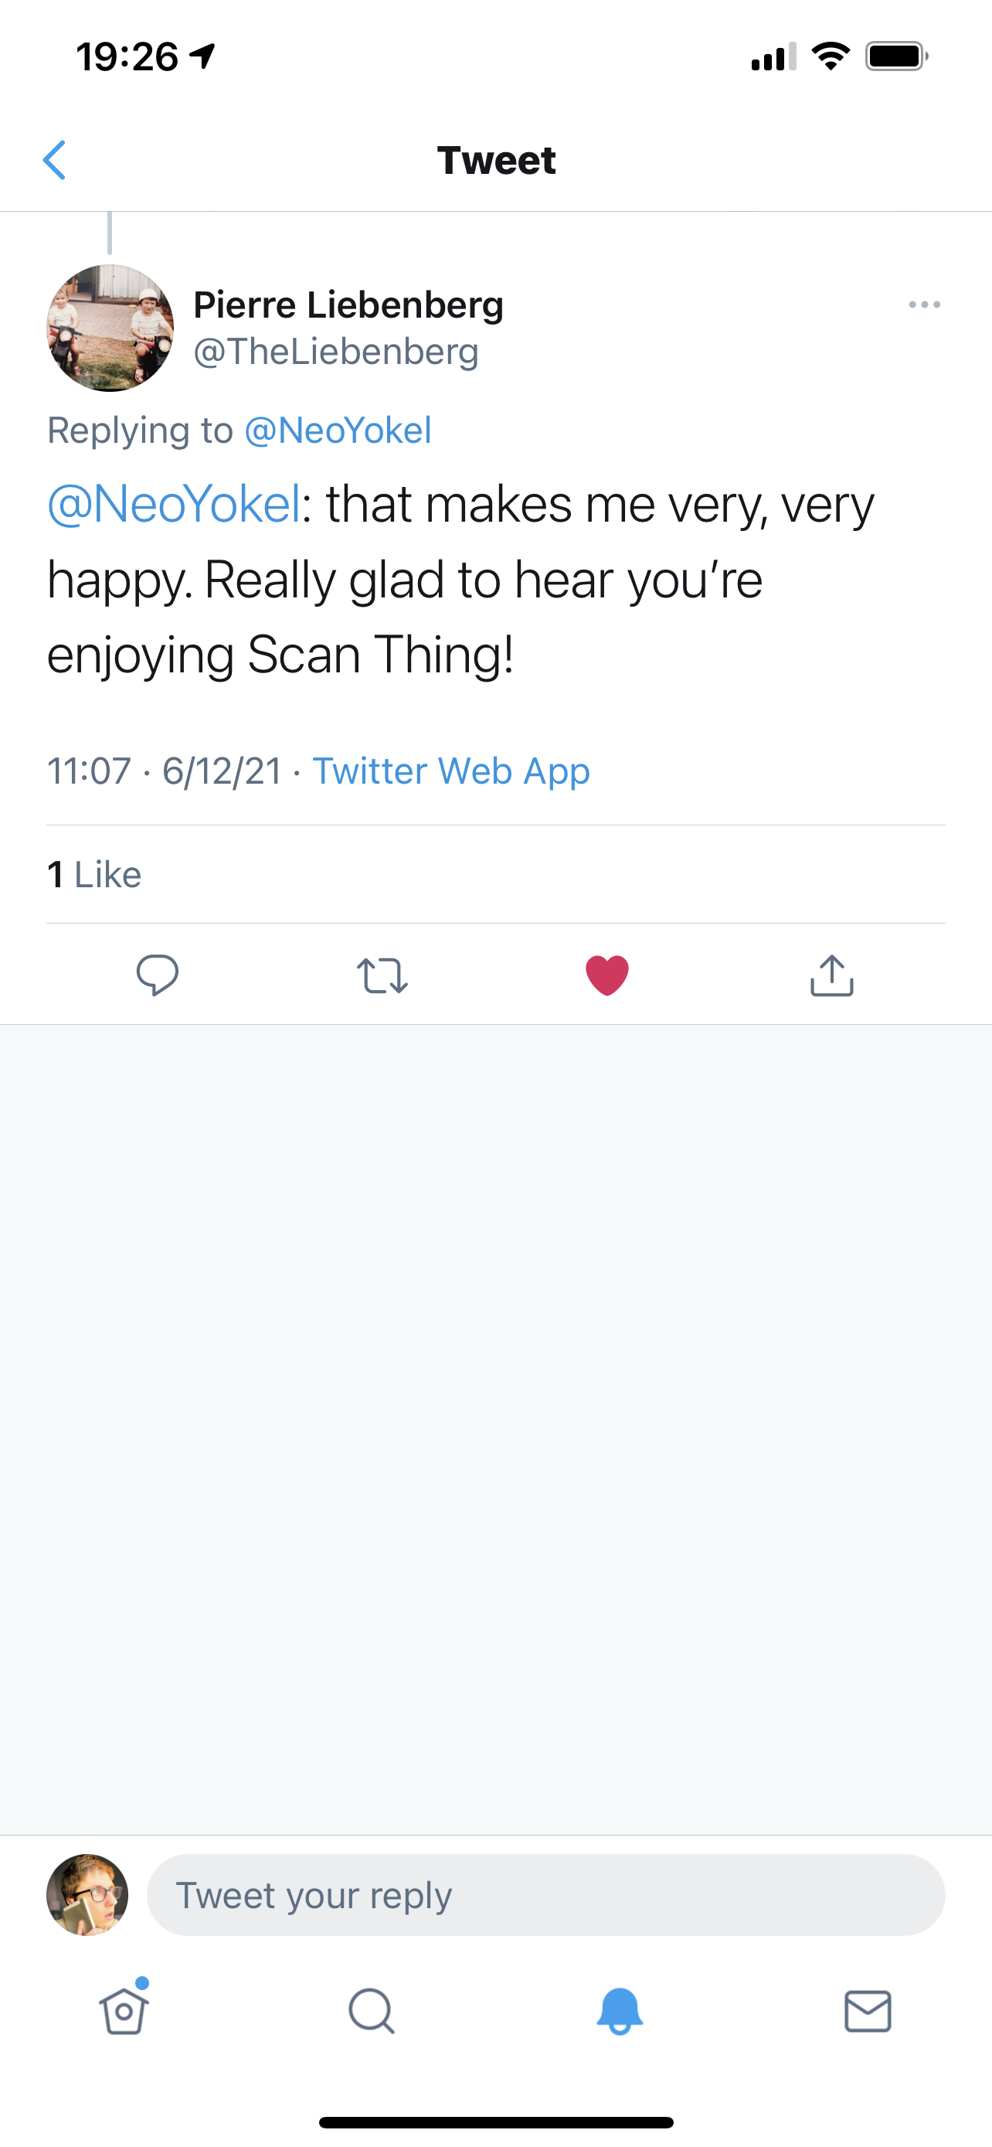Tap the reply speech bubble icon
992x2147 pixels.
point(158,975)
